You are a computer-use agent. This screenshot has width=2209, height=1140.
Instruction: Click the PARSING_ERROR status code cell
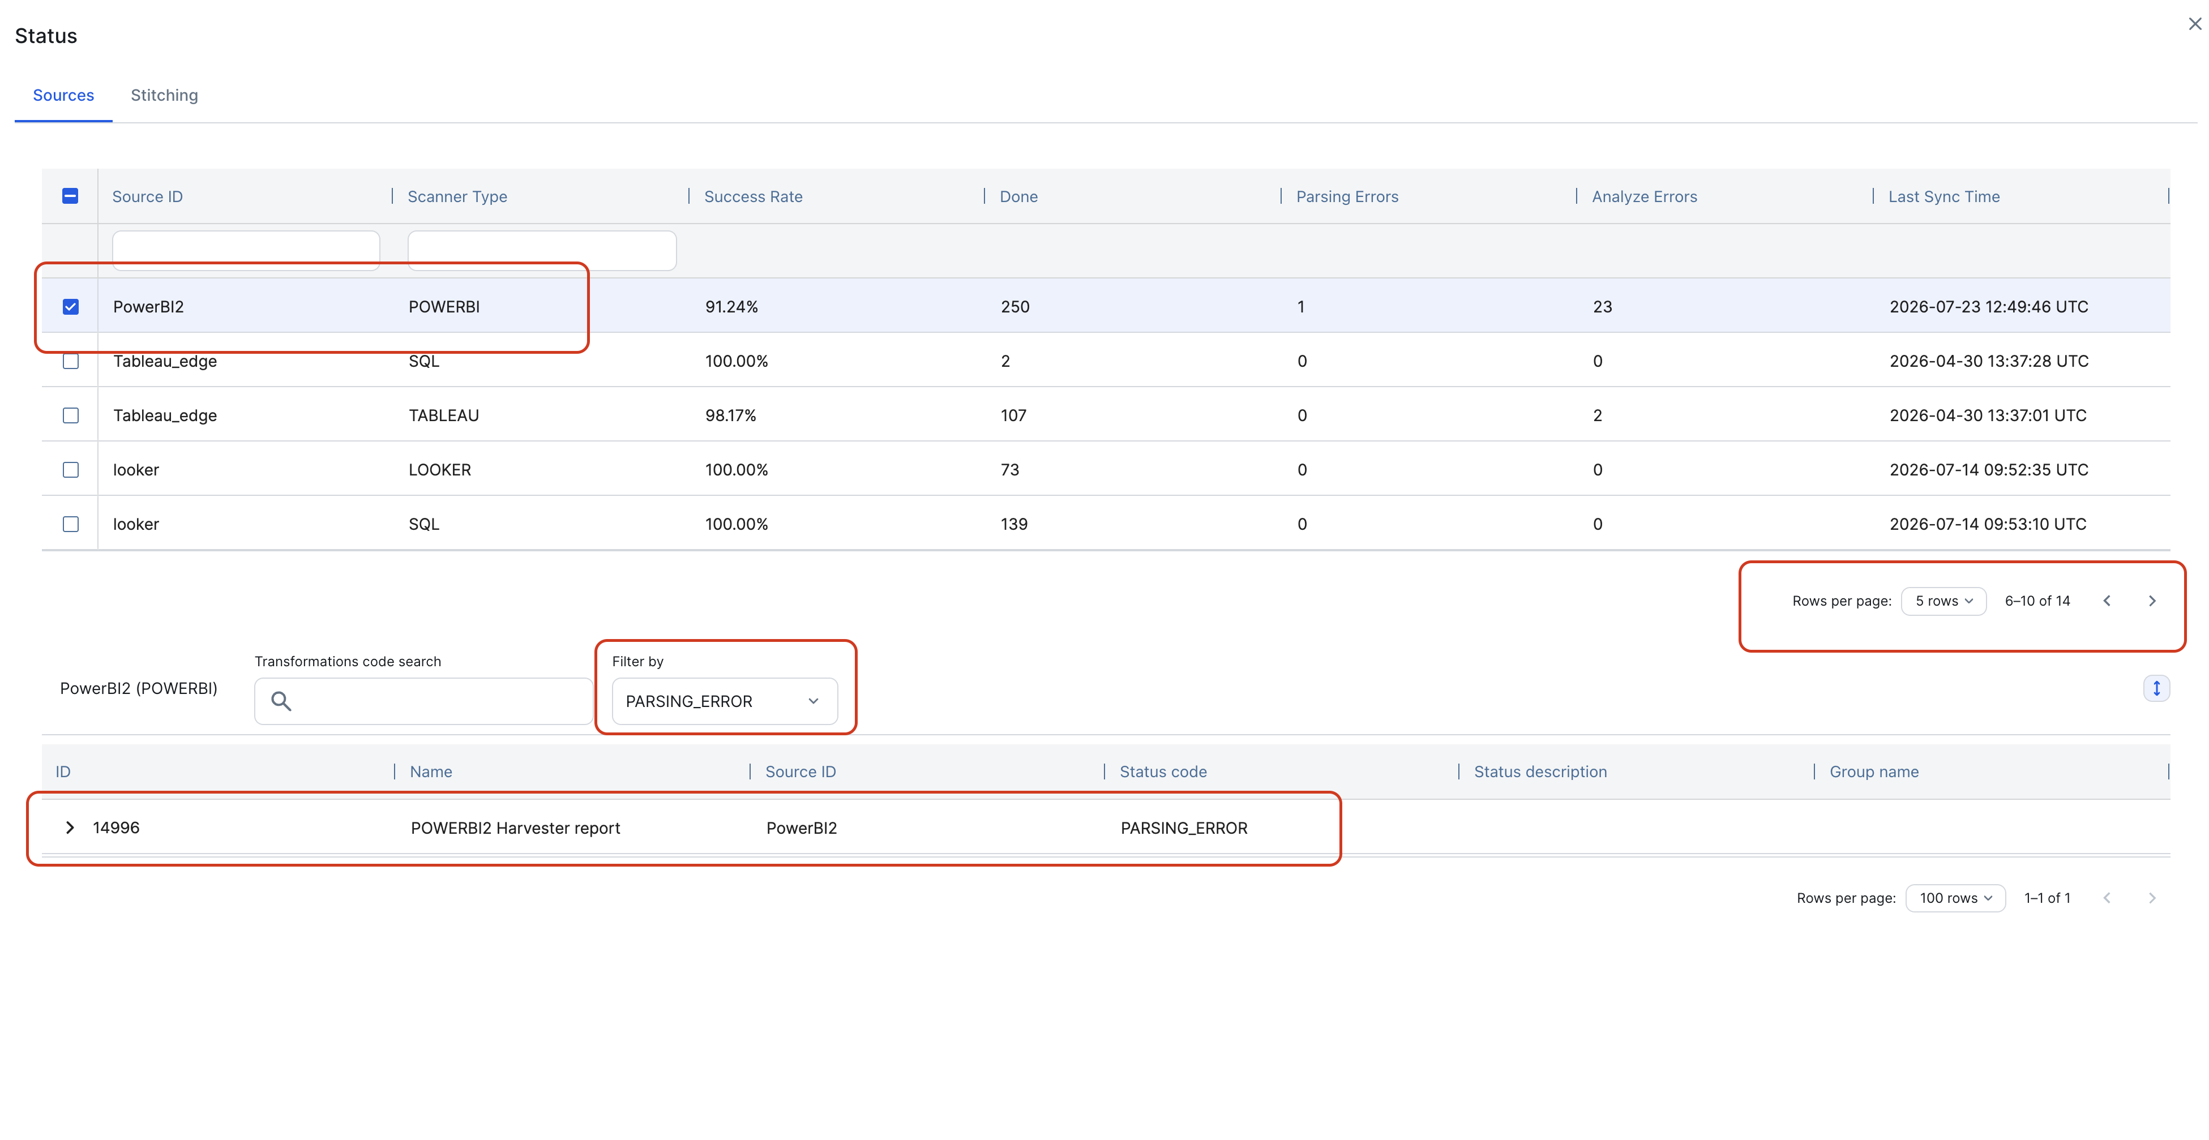[1184, 828]
